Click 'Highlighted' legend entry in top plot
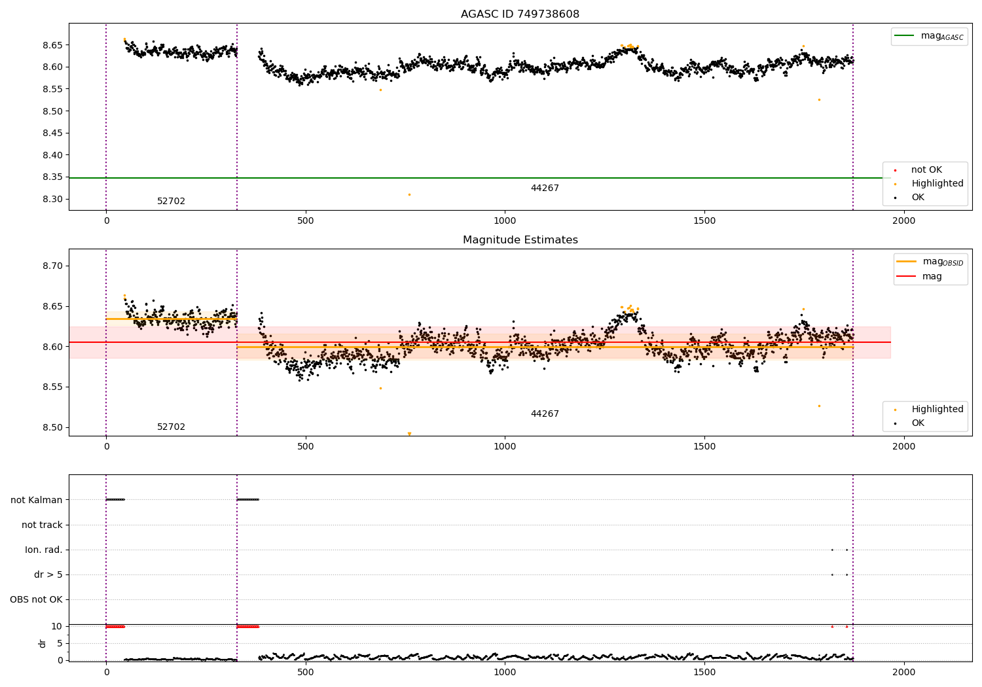This screenshot has height=687, width=982. coord(937,184)
